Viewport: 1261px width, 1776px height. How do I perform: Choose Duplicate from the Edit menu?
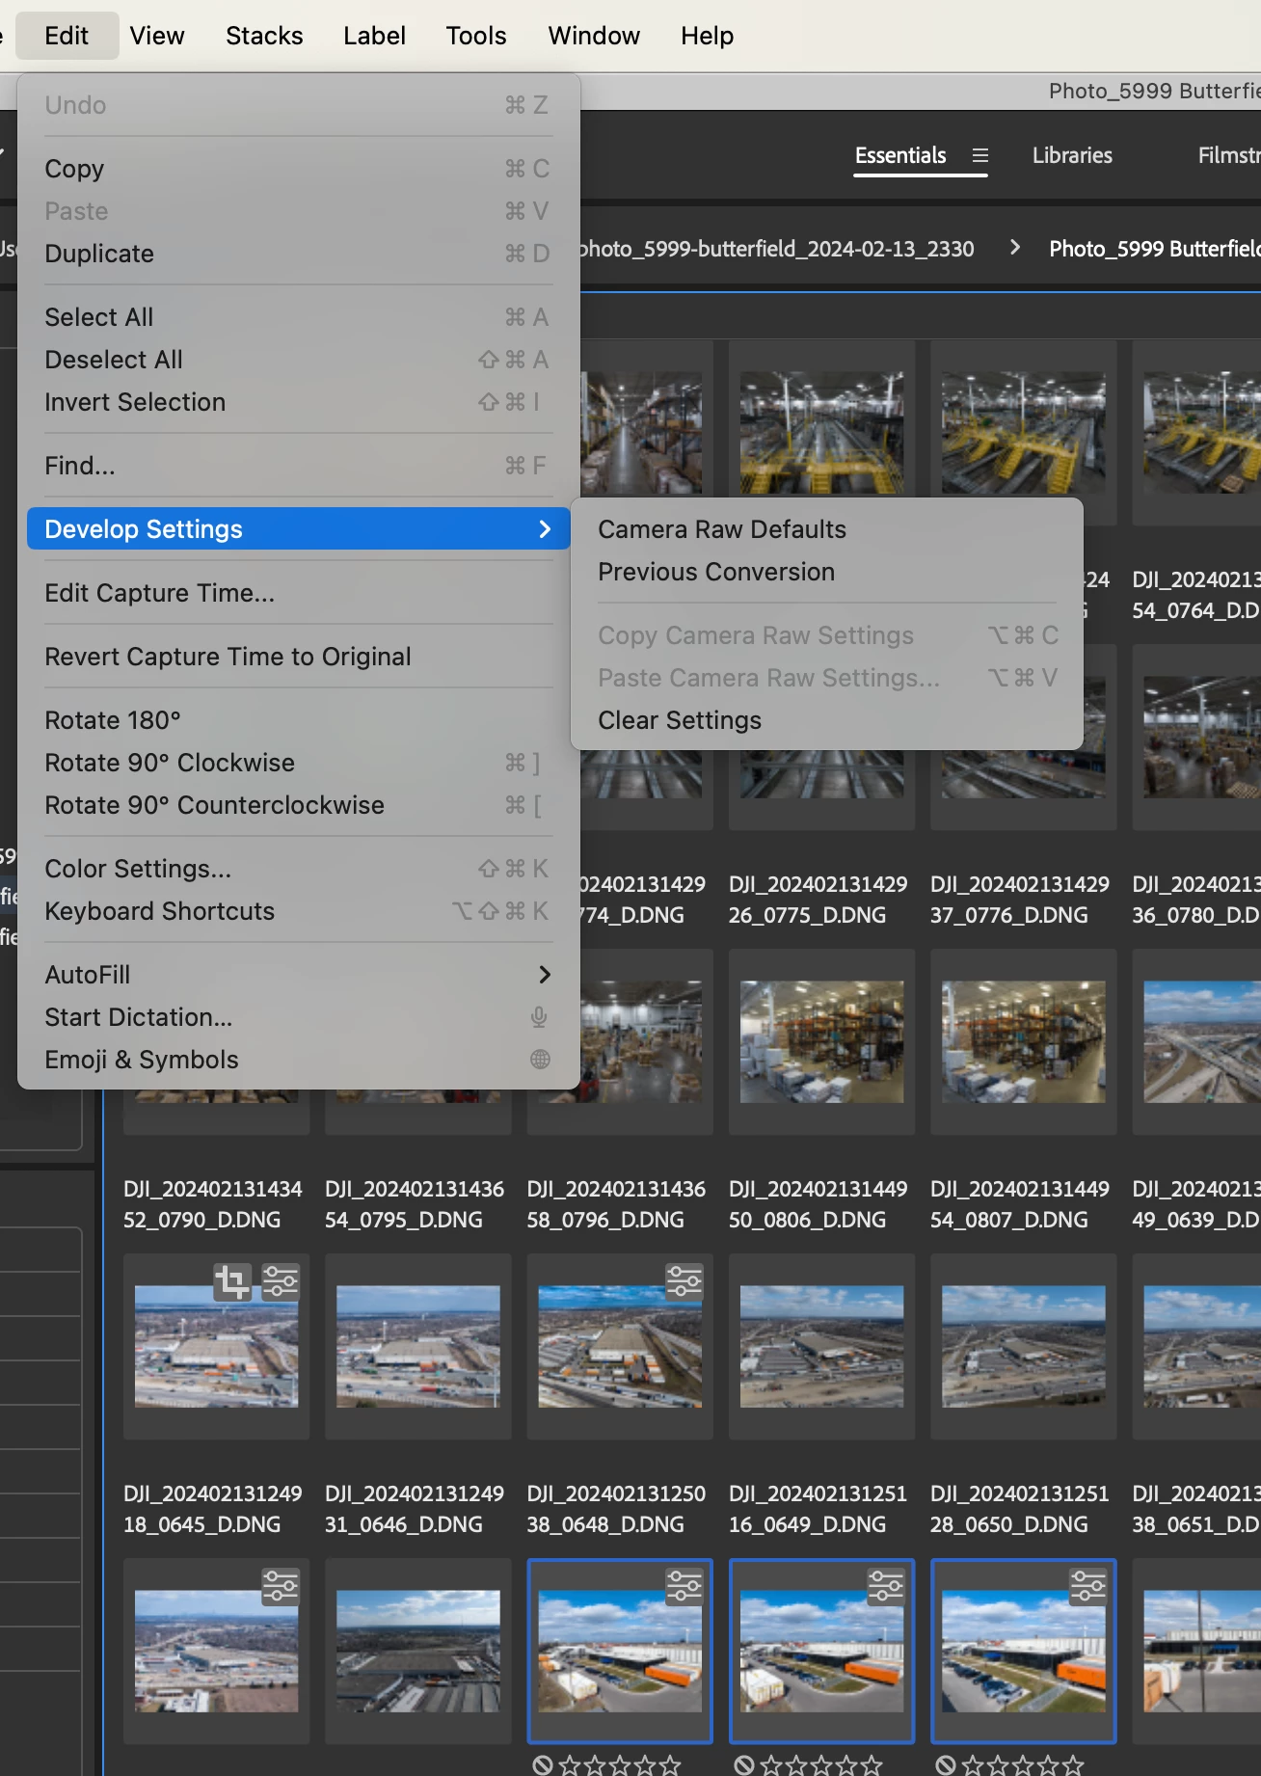pos(298,254)
